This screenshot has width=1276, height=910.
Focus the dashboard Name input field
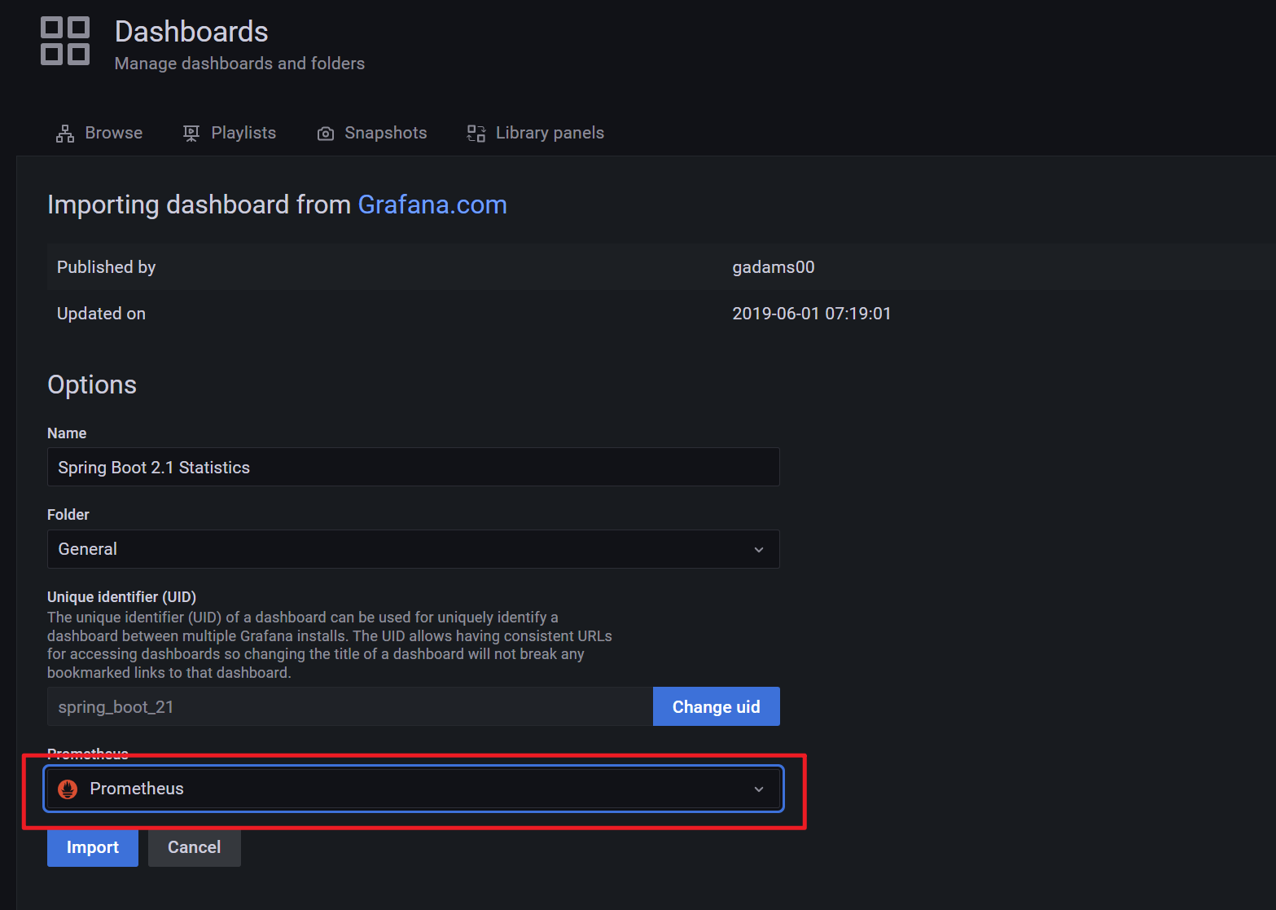tap(414, 467)
